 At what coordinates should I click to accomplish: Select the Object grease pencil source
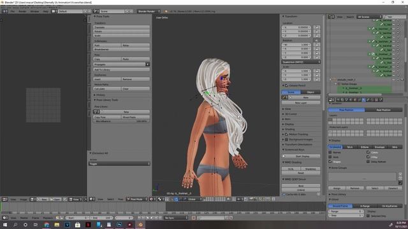pyautogui.click(x=310, y=92)
